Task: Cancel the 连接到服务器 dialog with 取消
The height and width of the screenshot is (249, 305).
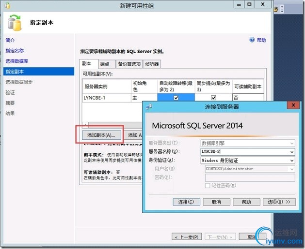Action: [x=216, y=202]
